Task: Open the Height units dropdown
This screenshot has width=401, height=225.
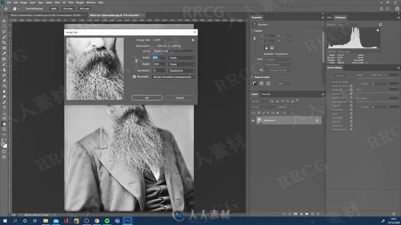Action: pyautogui.click(x=182, y=64)
